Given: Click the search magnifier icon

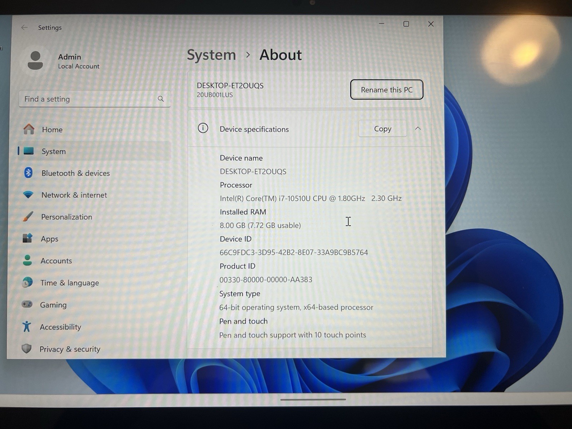Looking at the screenshot, I should coord(161,99).
